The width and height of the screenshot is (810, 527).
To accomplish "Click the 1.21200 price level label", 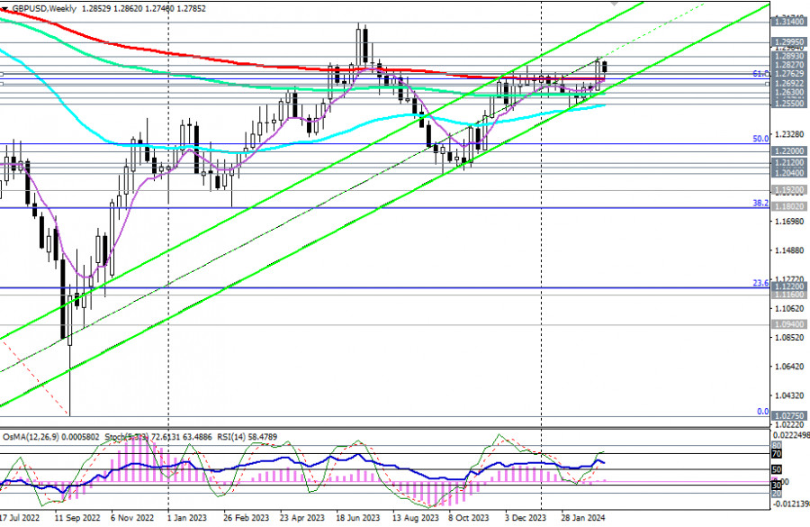I will point(788,162).
